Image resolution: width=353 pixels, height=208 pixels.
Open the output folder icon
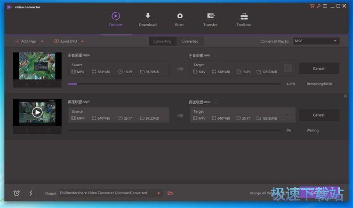pyautogui.click(x=170, y=193)
